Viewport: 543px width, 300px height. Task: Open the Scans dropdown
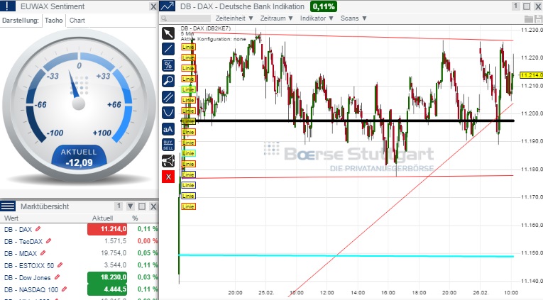(353, 18)
